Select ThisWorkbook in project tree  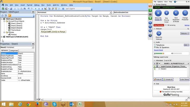pyautogui.click(x=16, y=30)
